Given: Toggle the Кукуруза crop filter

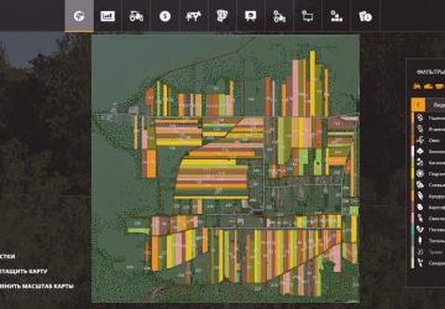Looking at the screenshot, I should [429, 196].
